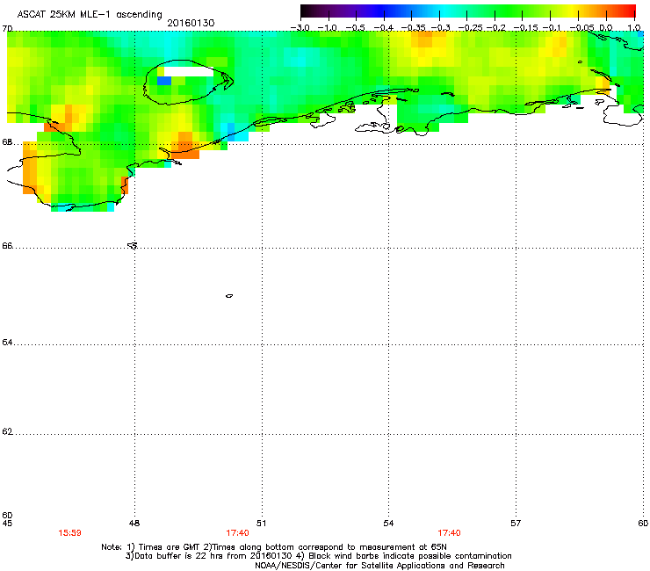Click the longitude label "57"

(516, 524)
